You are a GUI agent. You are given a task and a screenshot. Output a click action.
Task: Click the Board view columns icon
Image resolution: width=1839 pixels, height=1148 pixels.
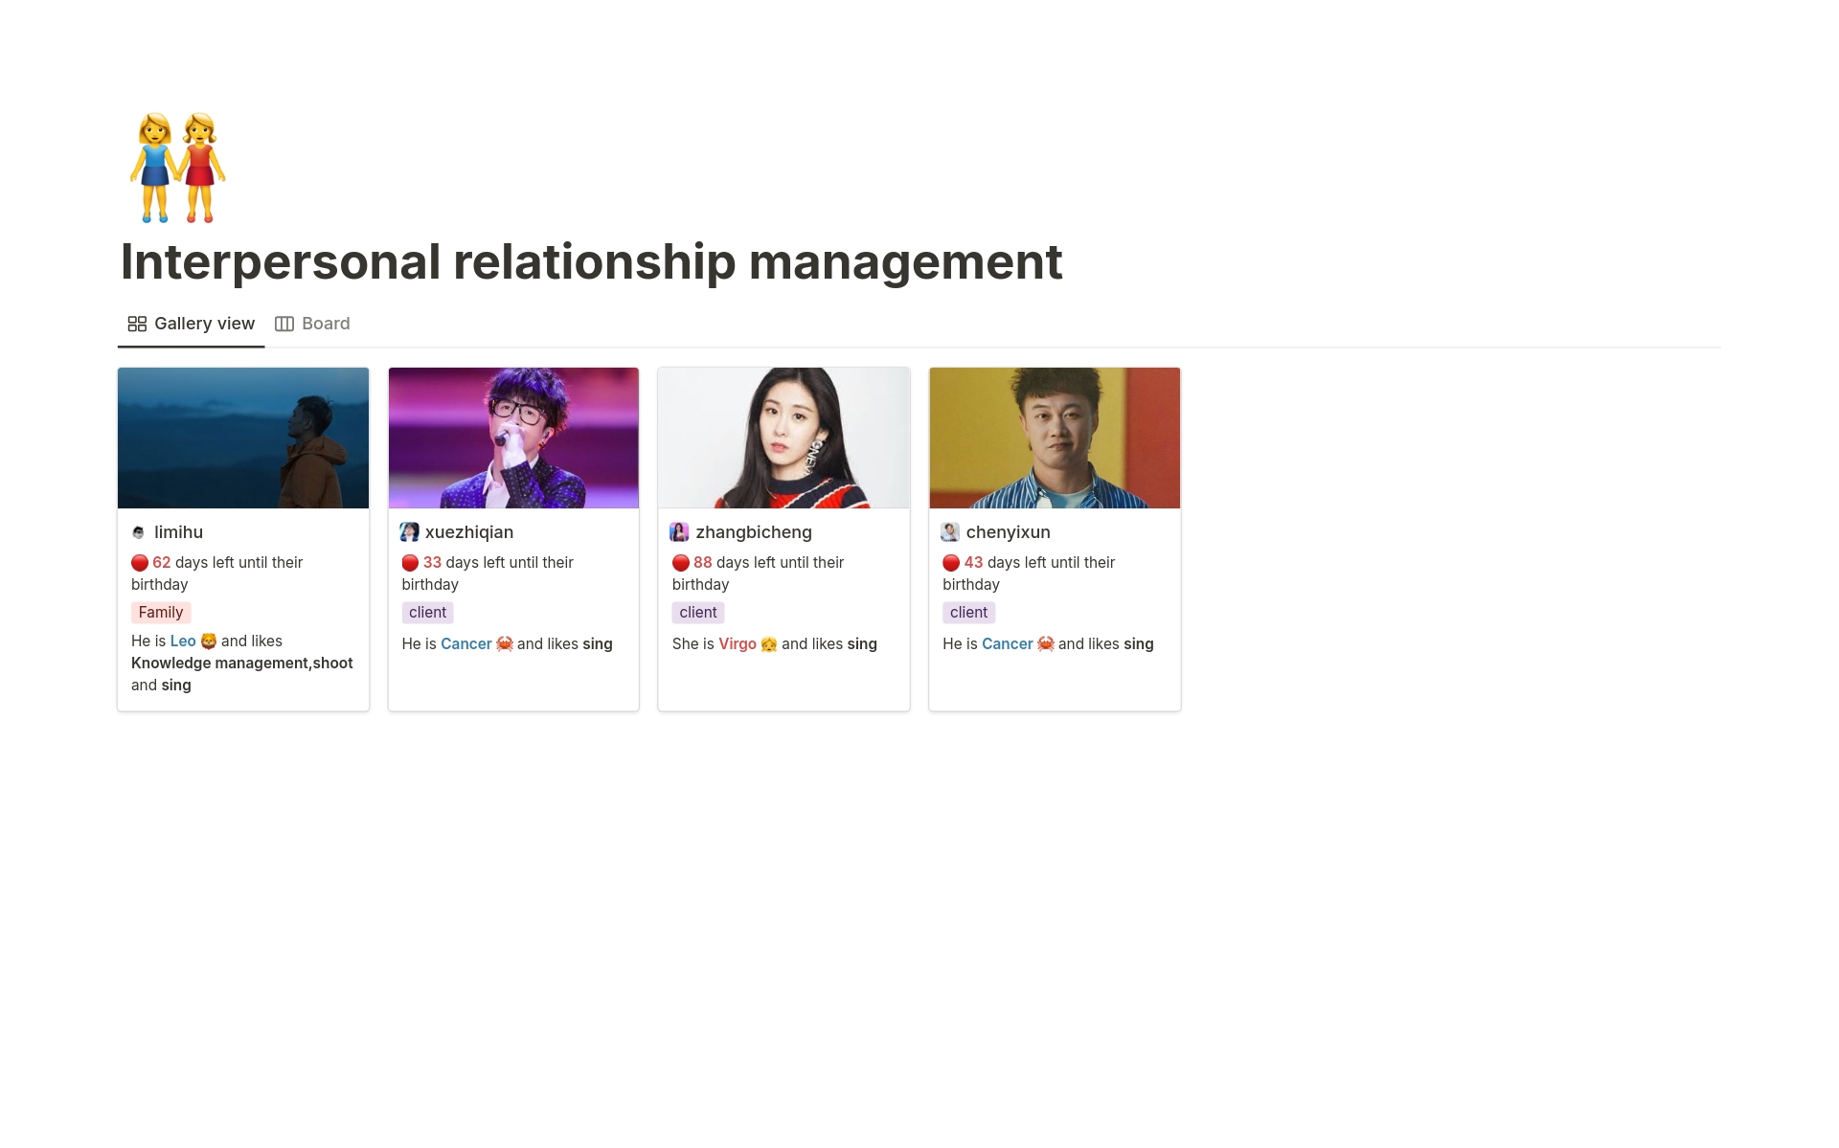tap(284, 324)
